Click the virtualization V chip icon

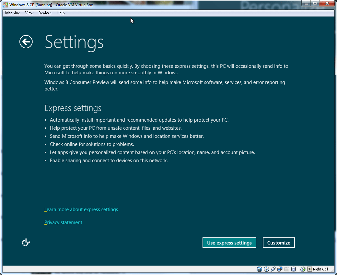pos(293,269)
